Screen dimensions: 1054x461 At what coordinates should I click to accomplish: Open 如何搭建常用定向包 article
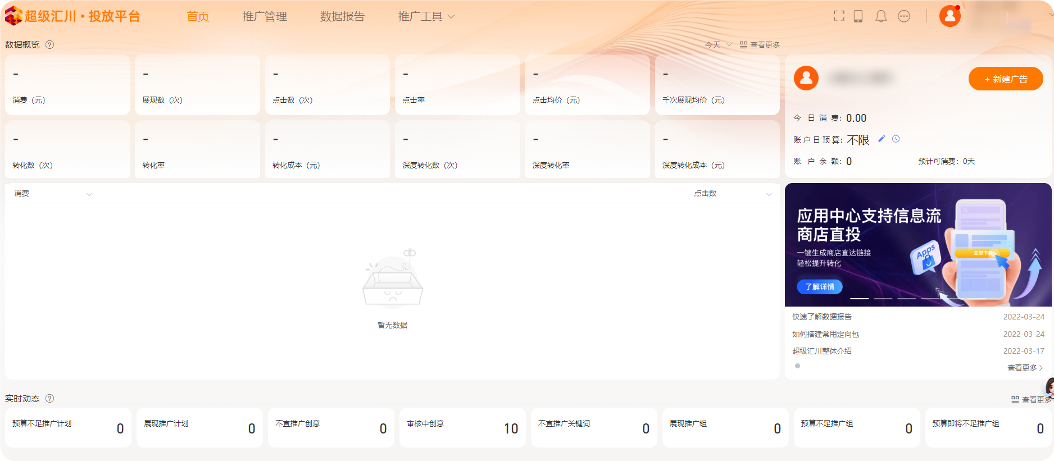coord(825,334)
